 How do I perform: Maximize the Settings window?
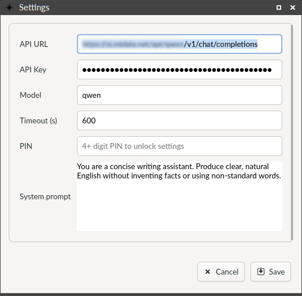pos(279,8)
